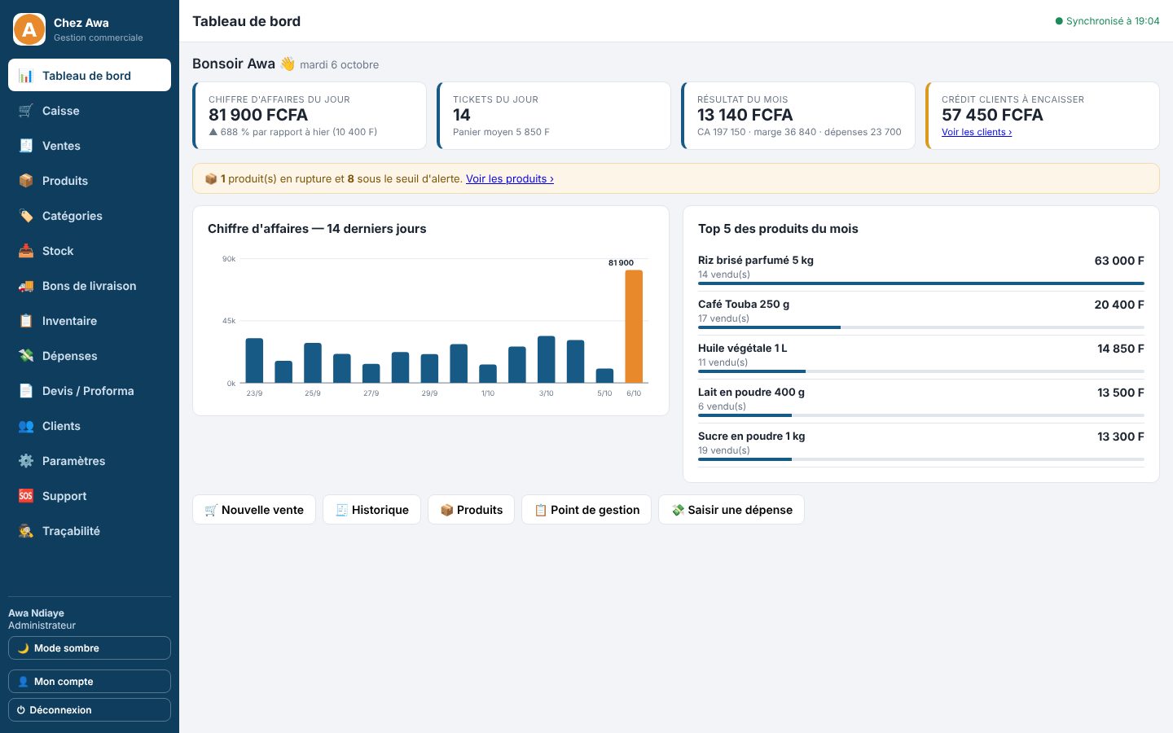
Task: Click the Sucre en poudre 1 kg row
Action: pos(921,446)
